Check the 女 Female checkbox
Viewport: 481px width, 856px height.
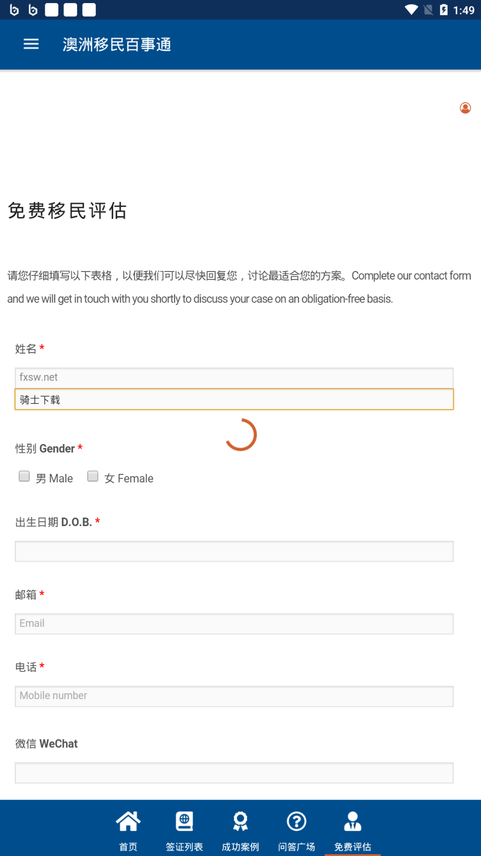pos(92,476)
